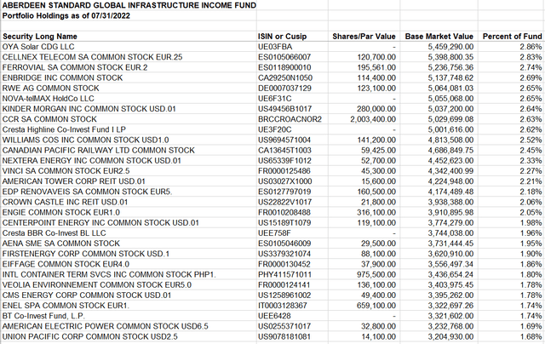Select the fund title cell ABERDEEN STANDARD GLOBAL INFRASTRUCTURE INCOME FUND
This screenshot has width=545, height=344.
[129, 5]
